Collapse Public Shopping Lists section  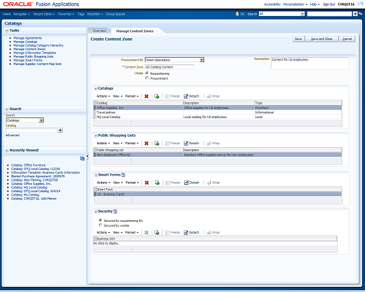pos(96,136)
